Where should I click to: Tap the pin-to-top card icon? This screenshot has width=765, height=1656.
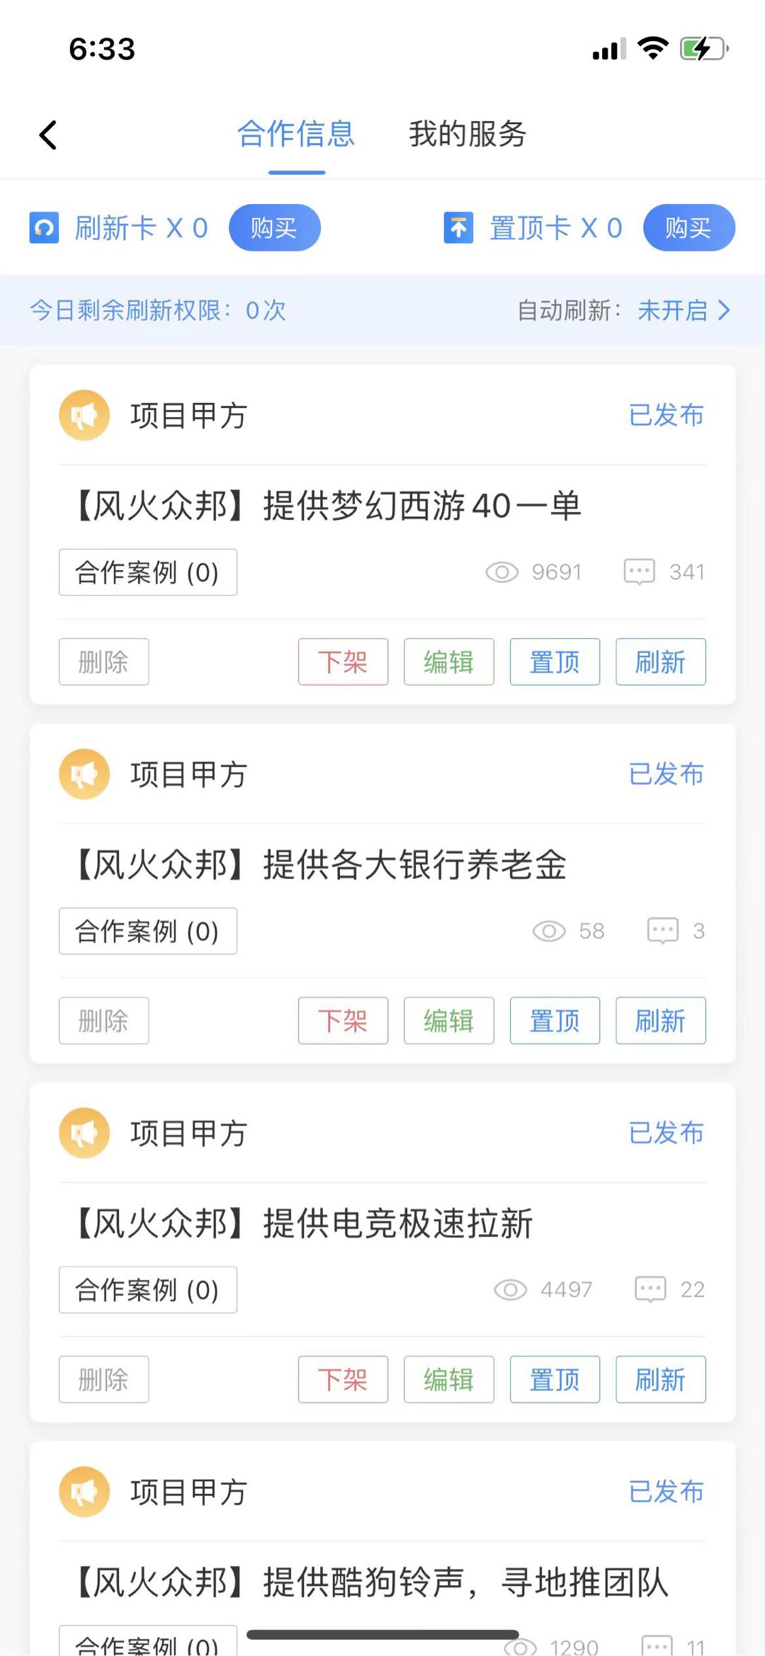click(458, 228)
